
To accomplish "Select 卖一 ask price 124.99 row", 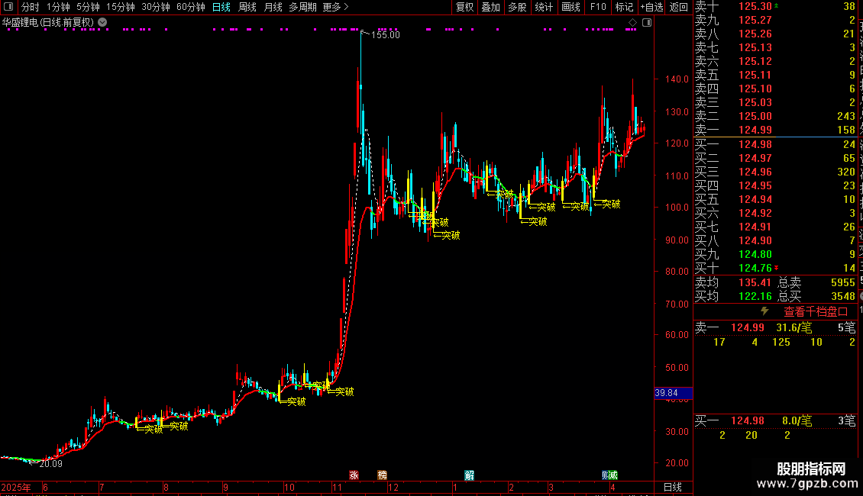I will 775,130.
